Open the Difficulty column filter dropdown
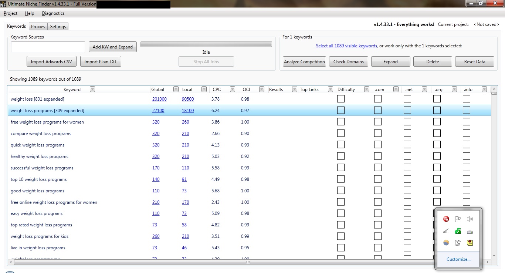505x273 pixels. pos(366,89)
